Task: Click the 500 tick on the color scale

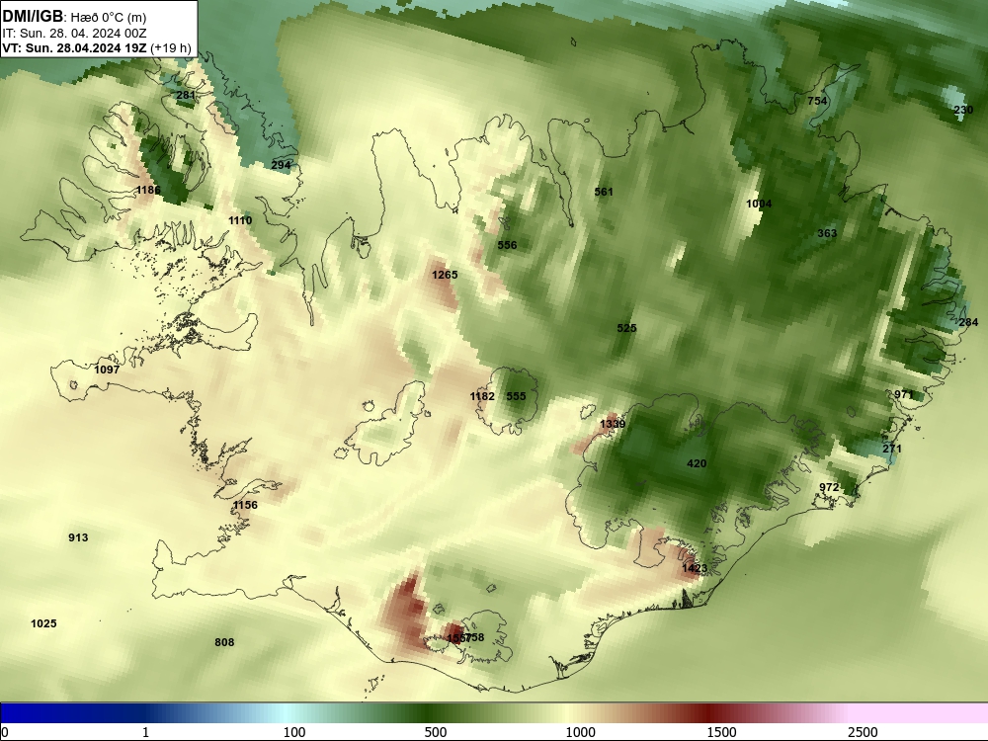Action: 436,732
